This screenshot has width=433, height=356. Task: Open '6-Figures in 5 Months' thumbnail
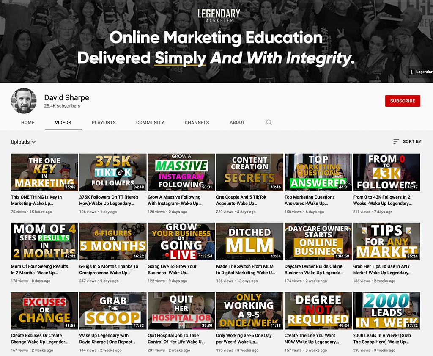click(112, 242)
